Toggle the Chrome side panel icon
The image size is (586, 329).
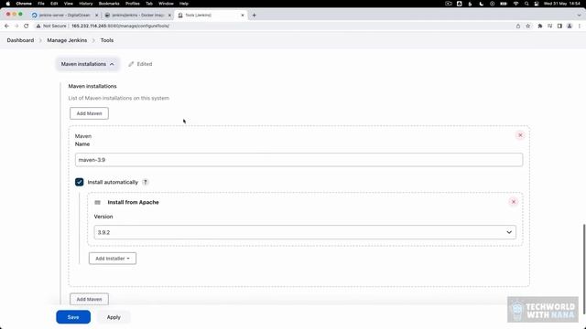[559, 26]
